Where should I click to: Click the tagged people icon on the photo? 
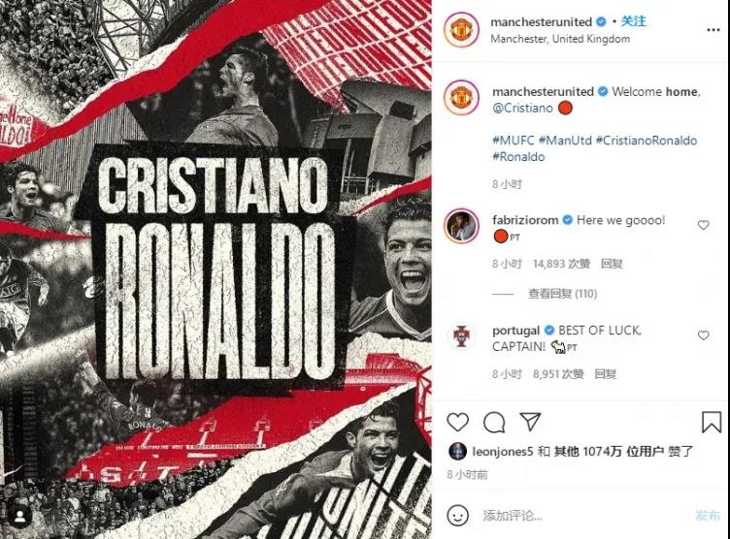[20, 517]
